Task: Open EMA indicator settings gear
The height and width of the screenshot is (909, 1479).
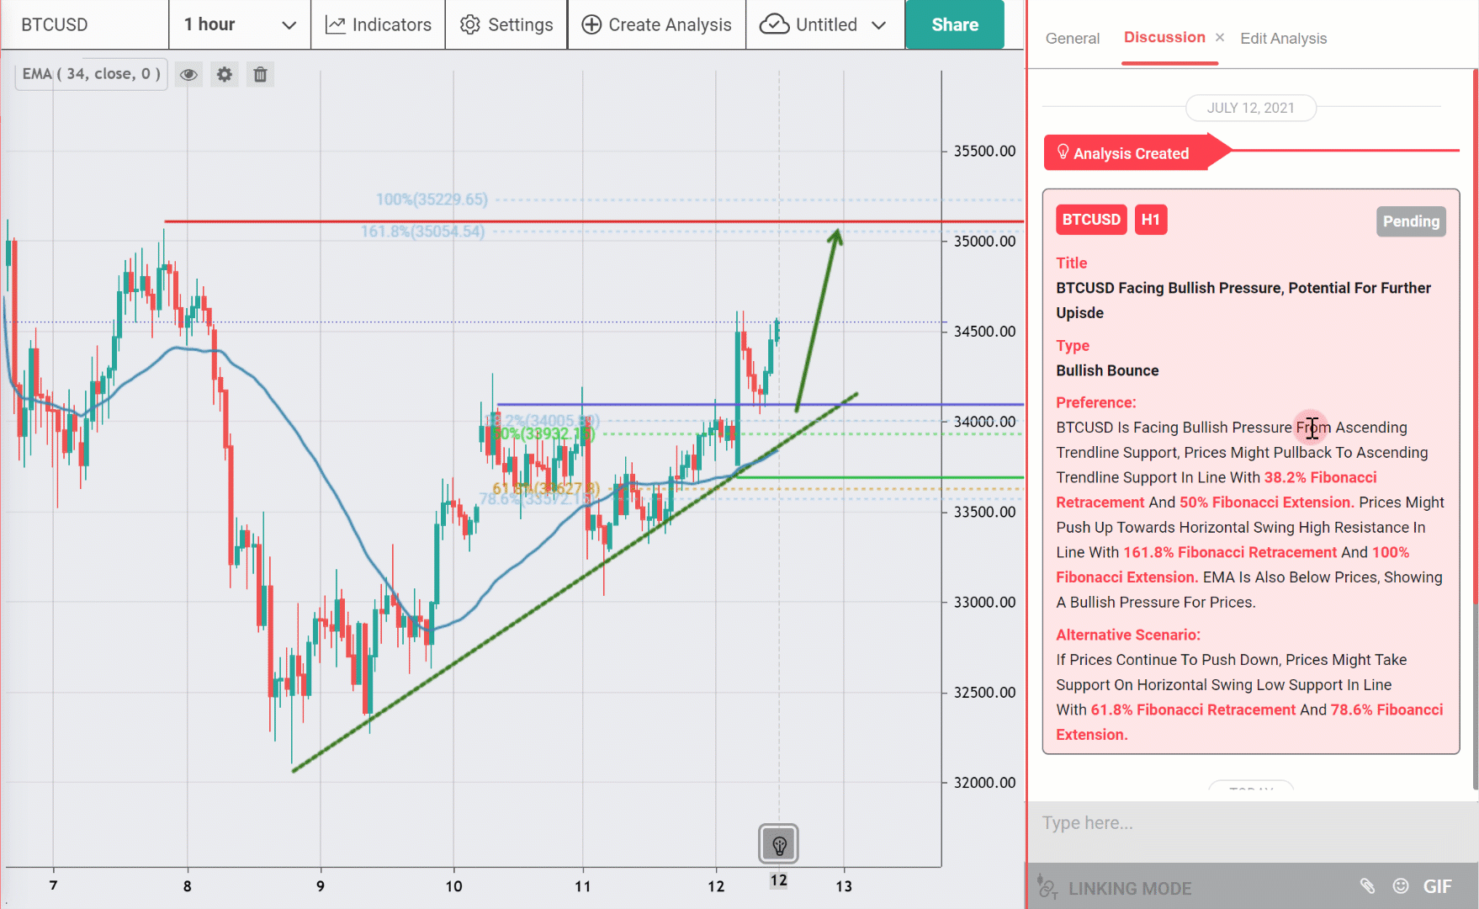Action: (x=225, y=75)
